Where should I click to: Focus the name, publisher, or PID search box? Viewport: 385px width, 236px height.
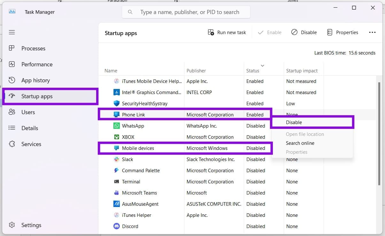(x=186, y=12)
